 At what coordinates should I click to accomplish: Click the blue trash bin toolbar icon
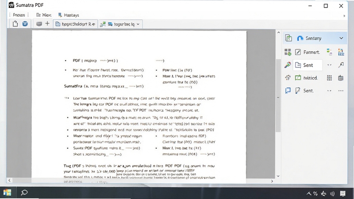pyautogui.click(x=25, y=24)
